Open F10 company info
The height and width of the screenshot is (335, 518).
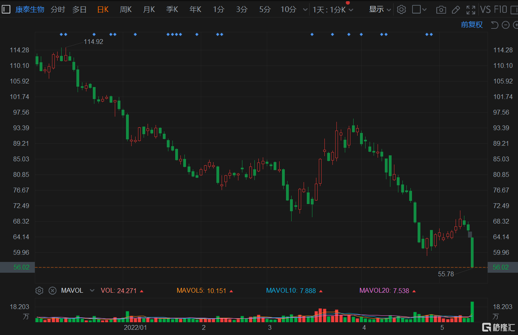pos(501,10)
